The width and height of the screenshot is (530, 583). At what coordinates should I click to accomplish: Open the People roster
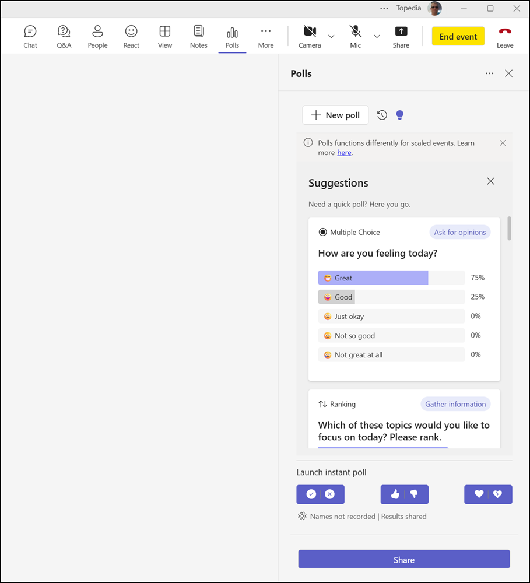97,36
